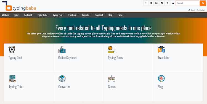Open the Games card title
This screenshot has height=104, width=207.
pos(112,87)
